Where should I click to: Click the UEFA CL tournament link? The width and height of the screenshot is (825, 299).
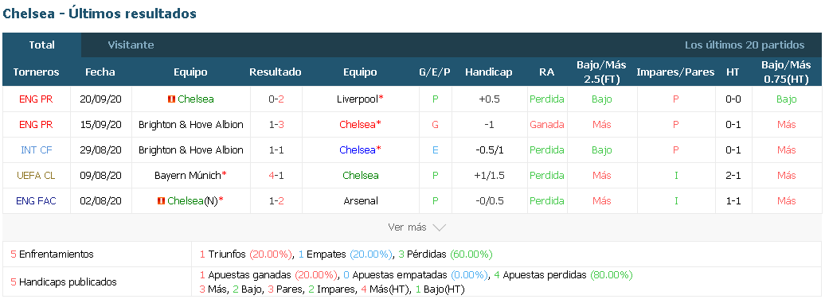(37, 176)
